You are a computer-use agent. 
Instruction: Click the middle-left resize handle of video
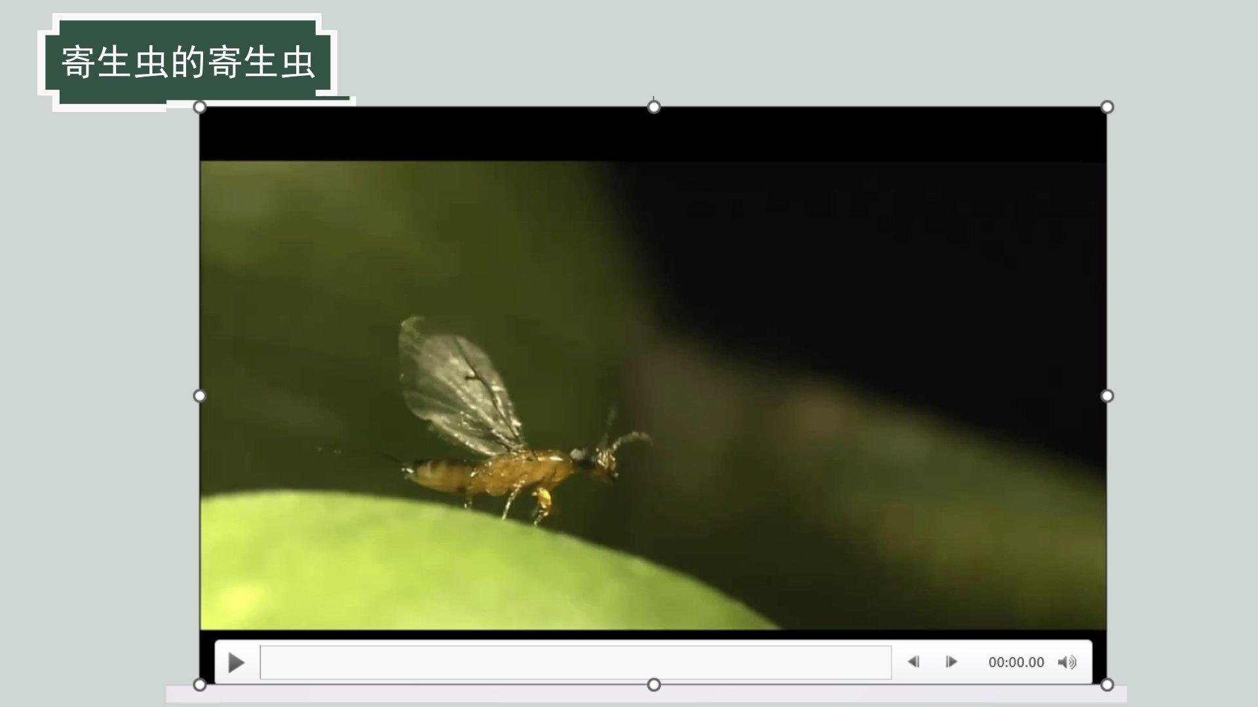[200, 395]
